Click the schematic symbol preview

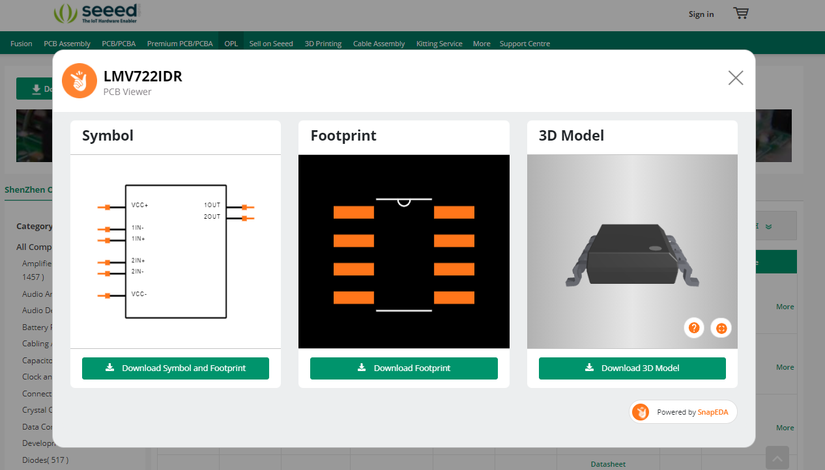(x=175, y=251)
